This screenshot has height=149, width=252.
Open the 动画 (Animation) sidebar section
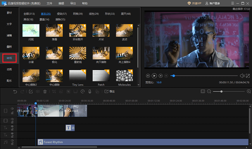pos(9,69)
